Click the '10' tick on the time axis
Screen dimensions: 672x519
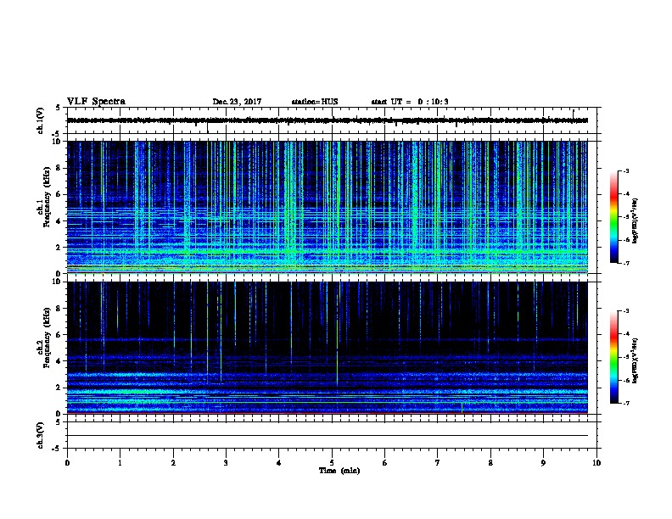[596, 463]
